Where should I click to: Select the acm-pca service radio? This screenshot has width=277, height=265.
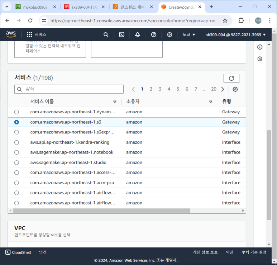16,183
